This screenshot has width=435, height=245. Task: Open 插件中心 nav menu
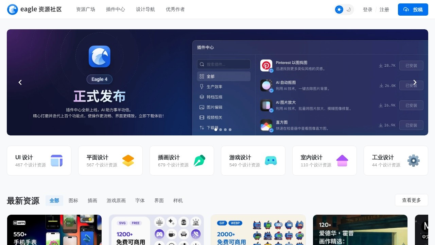point(116,10)
